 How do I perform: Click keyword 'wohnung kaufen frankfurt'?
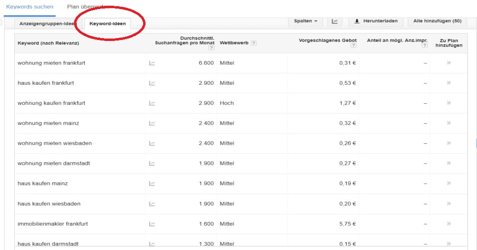point(52,103)
